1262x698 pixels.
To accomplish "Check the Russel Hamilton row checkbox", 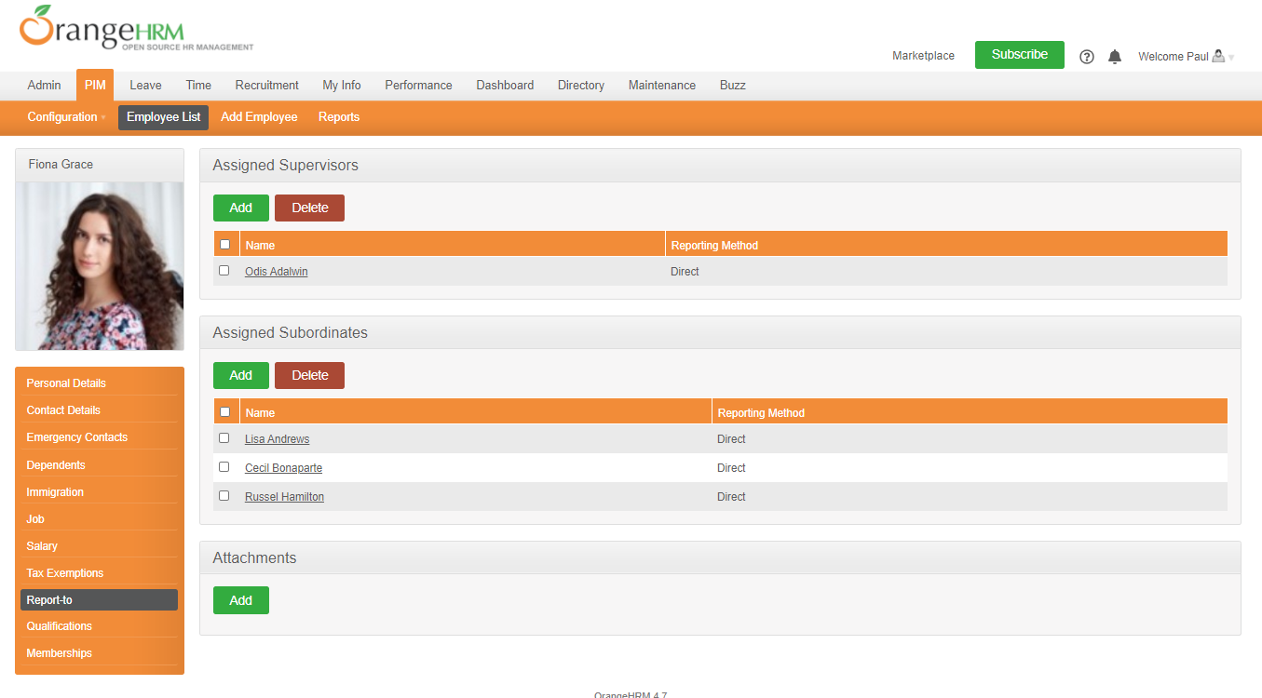I will tap(224, 496).
